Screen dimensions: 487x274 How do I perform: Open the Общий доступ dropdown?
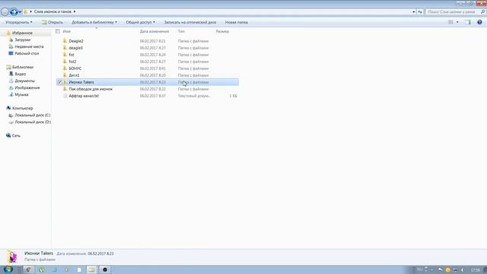pos(140,22)
